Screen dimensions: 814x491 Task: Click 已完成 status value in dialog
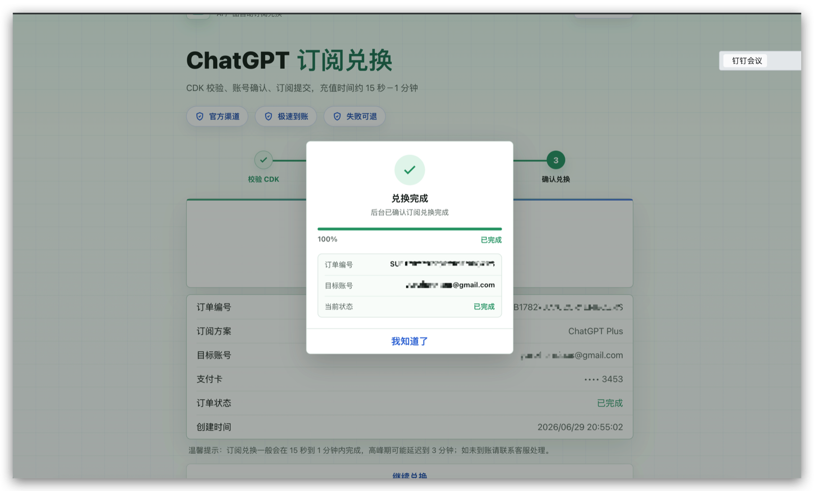pyautogui.click(x=484, y=306)
